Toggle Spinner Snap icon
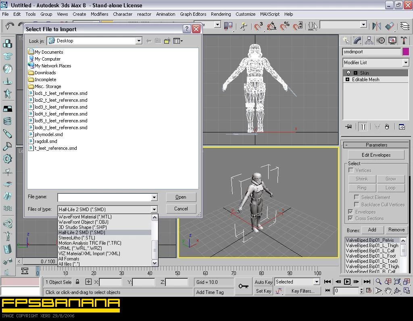This screenshot has width=413, height=321. coord(298,26)
